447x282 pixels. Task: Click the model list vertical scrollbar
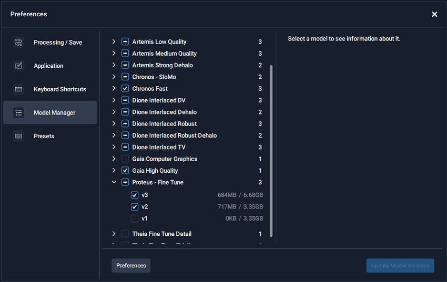tap(271, 151)
